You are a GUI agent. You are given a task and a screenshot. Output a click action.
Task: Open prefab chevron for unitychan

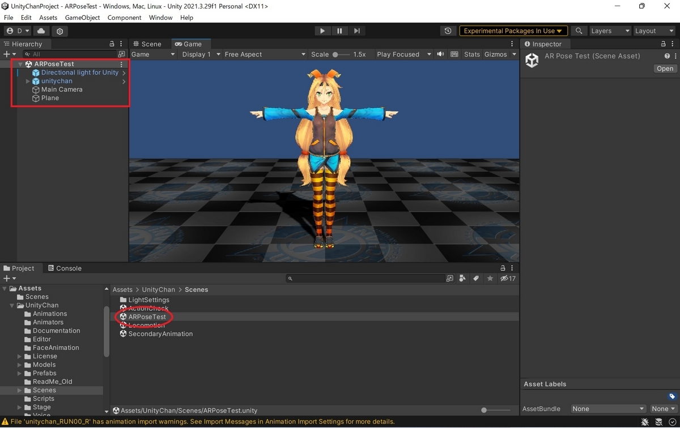click(x=124, y=81)
